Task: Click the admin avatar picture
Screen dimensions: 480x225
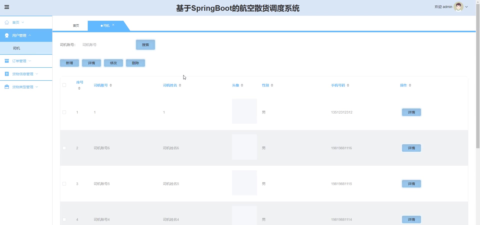Action: [458, 7]
